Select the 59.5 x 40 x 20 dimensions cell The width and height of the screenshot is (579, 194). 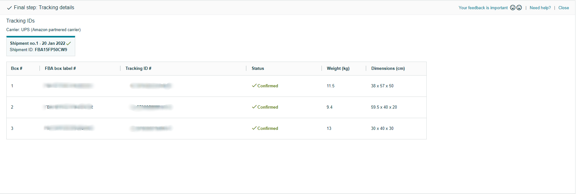pos(384,107)
